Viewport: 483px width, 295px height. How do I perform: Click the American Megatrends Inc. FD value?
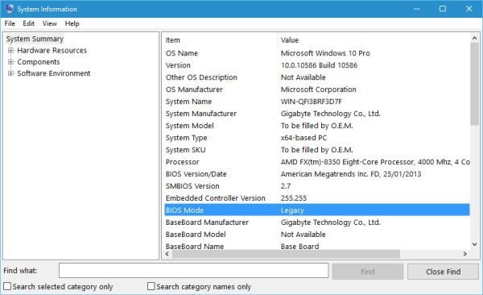(x=350, y=174)
